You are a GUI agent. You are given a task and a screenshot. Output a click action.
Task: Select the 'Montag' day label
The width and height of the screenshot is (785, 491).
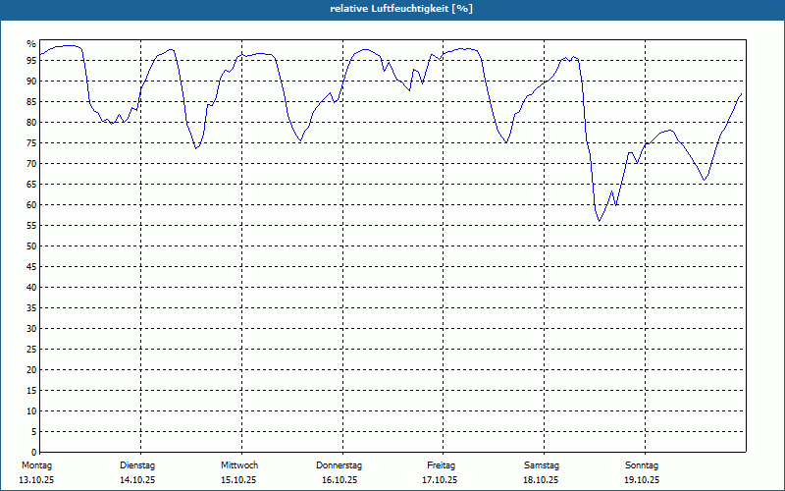tap(36, 465)
